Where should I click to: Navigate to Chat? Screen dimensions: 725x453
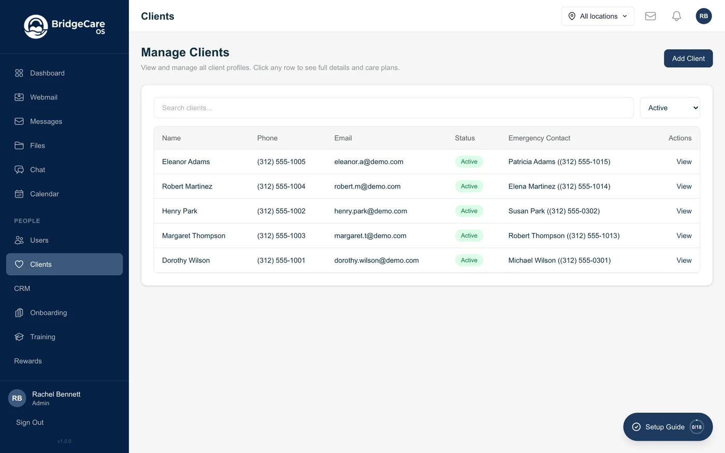(x=64, y=170)
